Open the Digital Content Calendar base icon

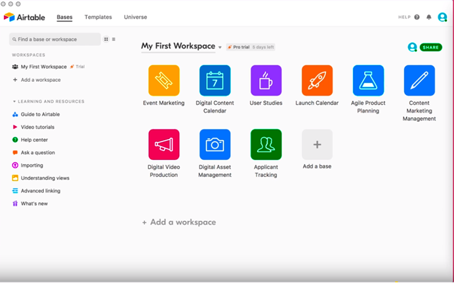pos(215,81)
